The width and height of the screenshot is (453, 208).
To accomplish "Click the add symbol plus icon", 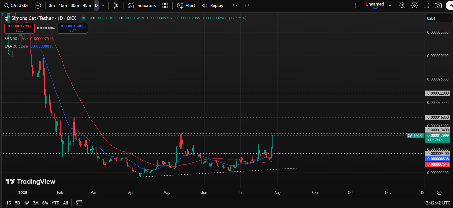I will click(38, 6).
